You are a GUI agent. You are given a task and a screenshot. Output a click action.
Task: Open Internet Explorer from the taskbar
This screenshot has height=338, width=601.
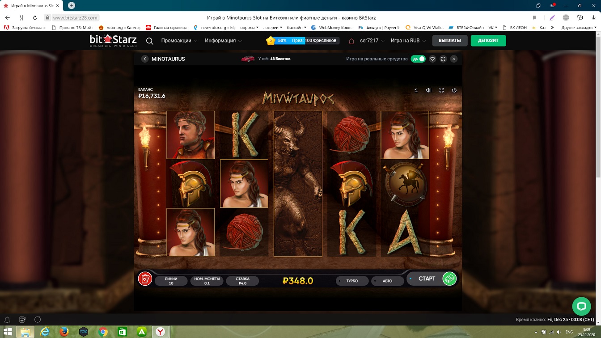click(45, 332)
